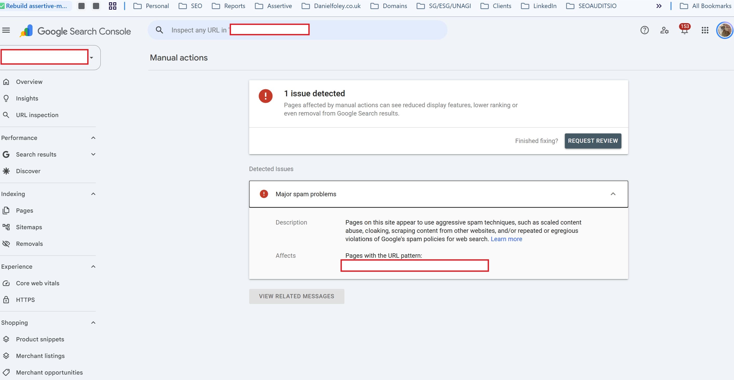Click the Google Search Console logo

pos(75,31)
